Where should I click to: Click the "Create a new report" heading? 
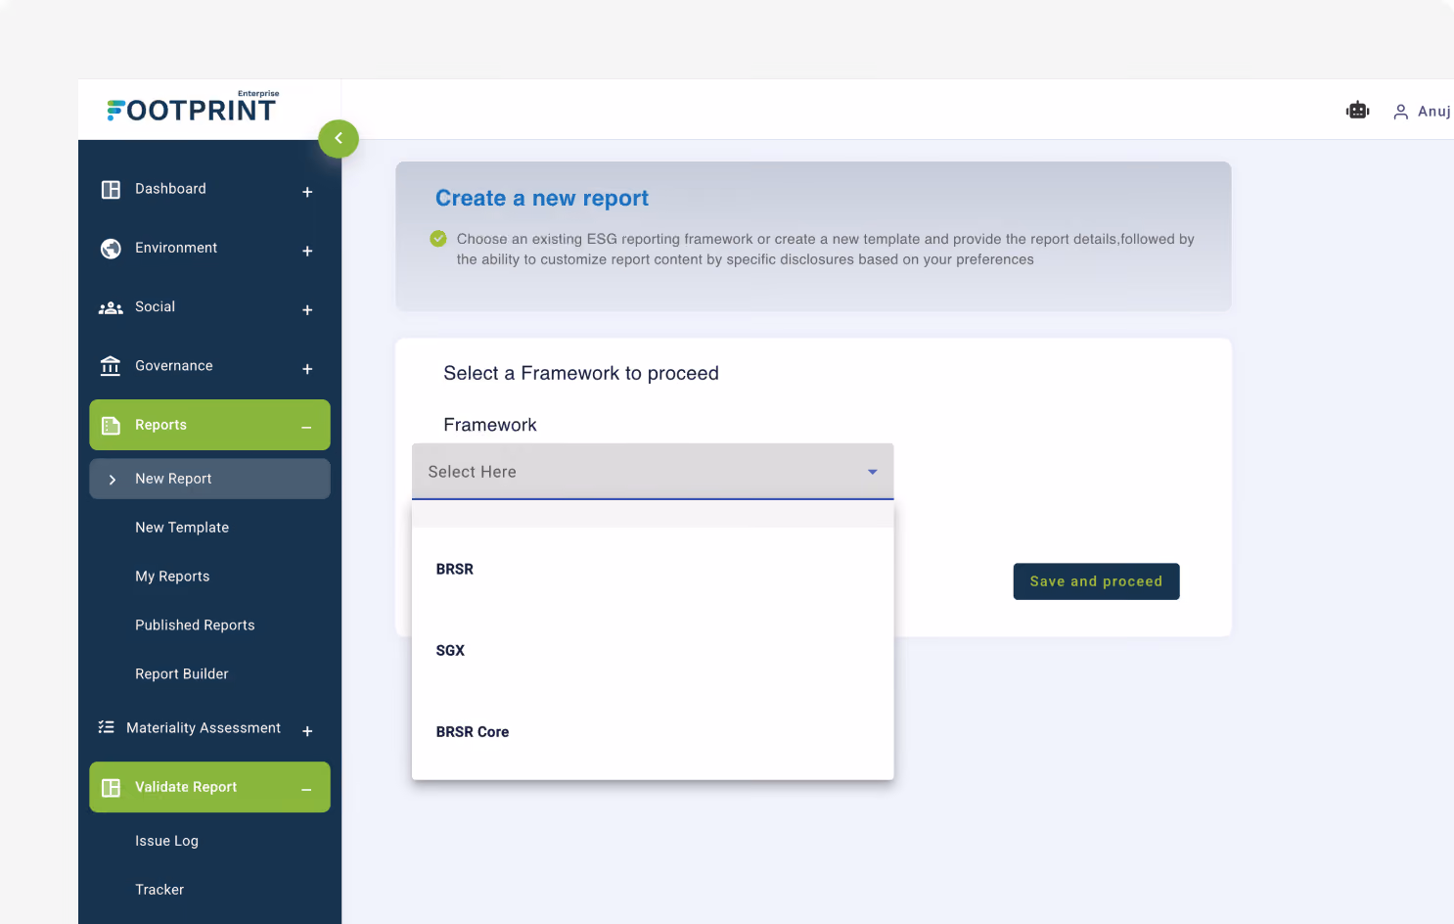point(542,198)
